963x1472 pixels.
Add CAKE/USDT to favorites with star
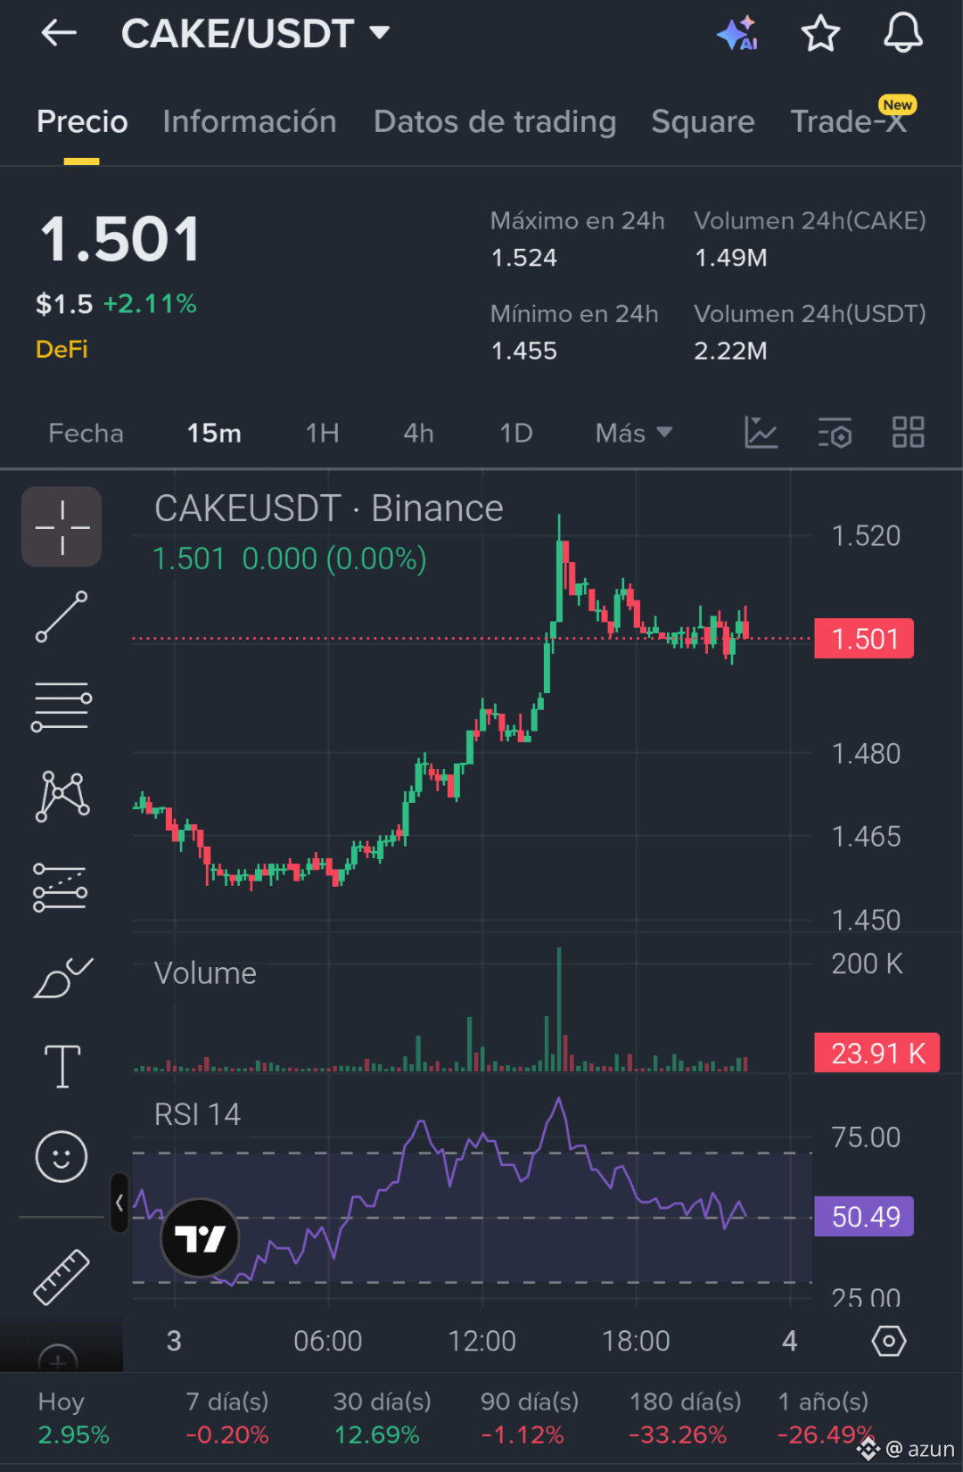pyautogui.click(x=820, y=34)
